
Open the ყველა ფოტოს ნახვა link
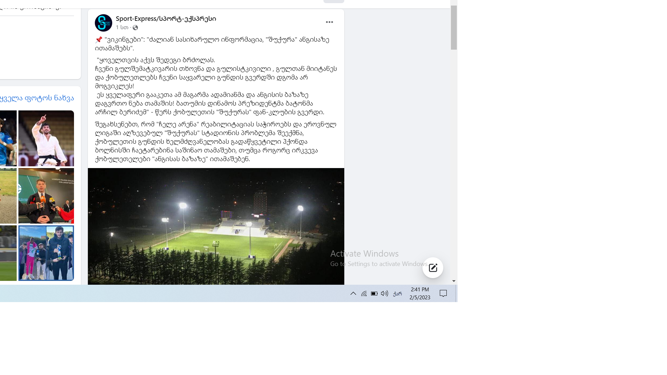tap(37, 98)
